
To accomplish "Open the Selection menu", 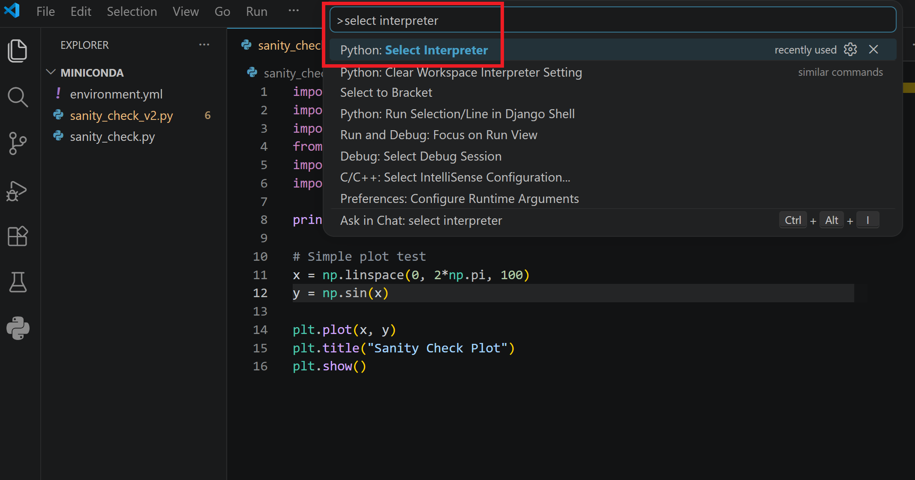I will pos(132,12).
